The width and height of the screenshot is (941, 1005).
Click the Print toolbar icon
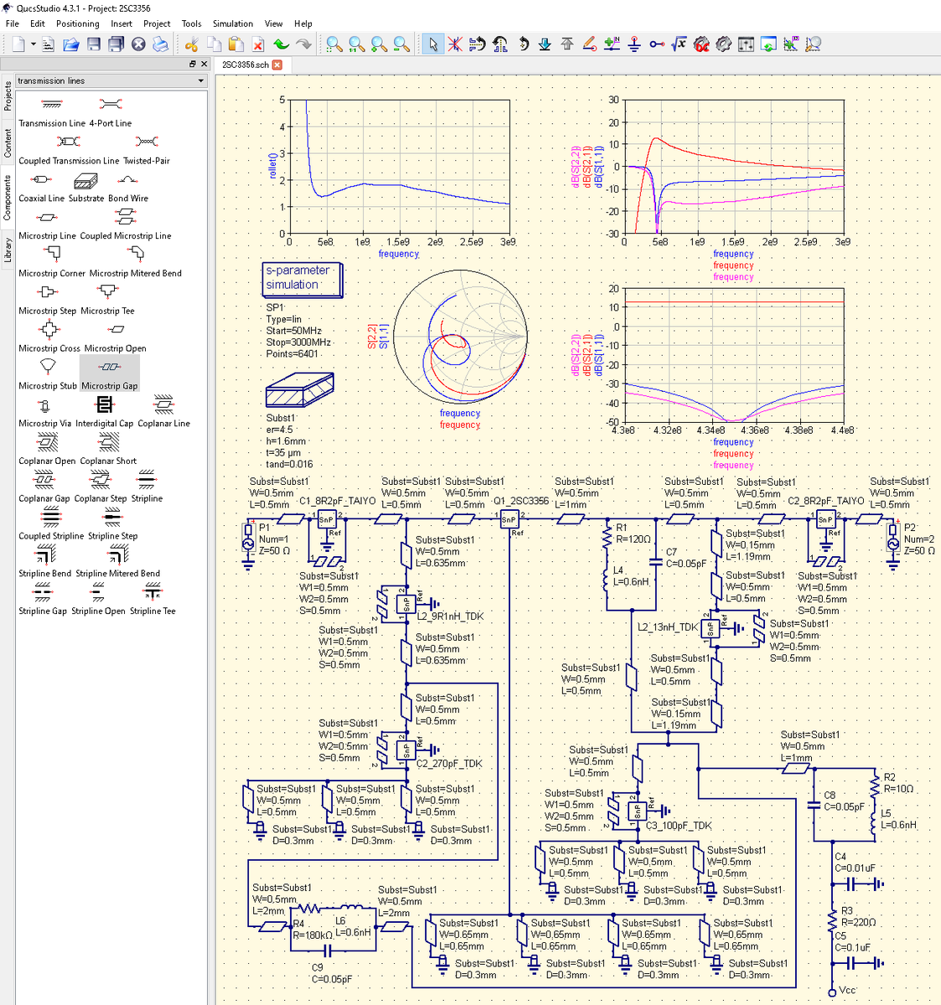coord(161,44)
